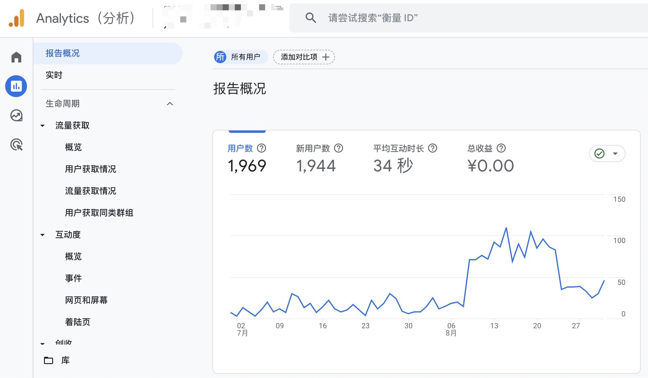Open the 实时 report
The image size is (648, 378).
[x=54, y=75]
